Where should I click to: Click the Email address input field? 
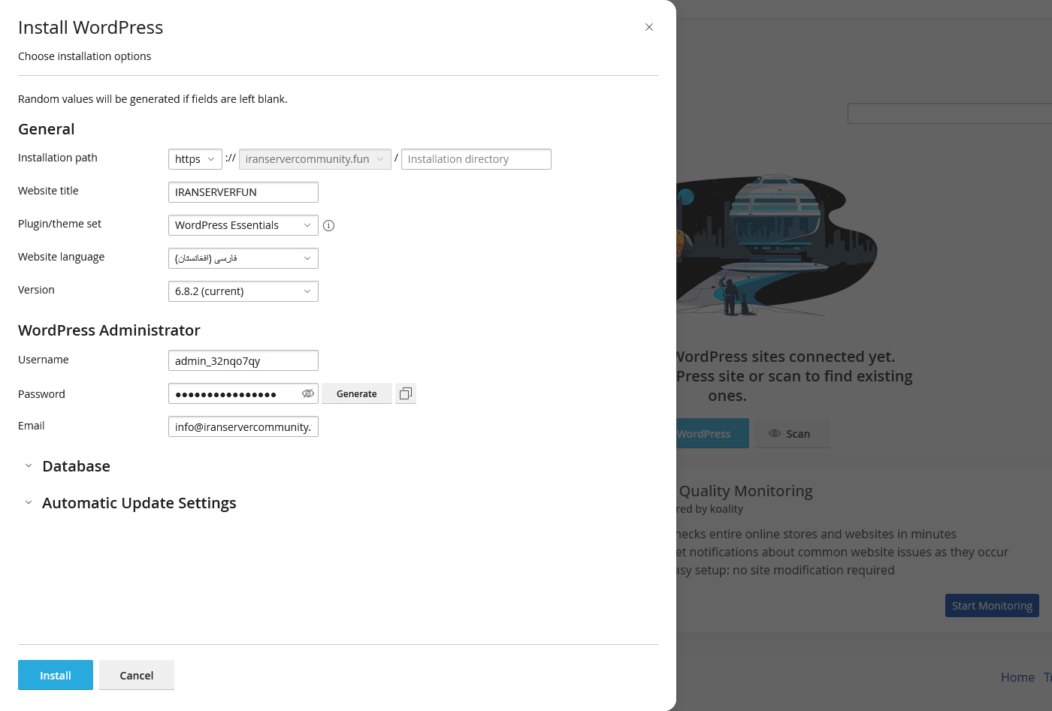tap(243, 426)
